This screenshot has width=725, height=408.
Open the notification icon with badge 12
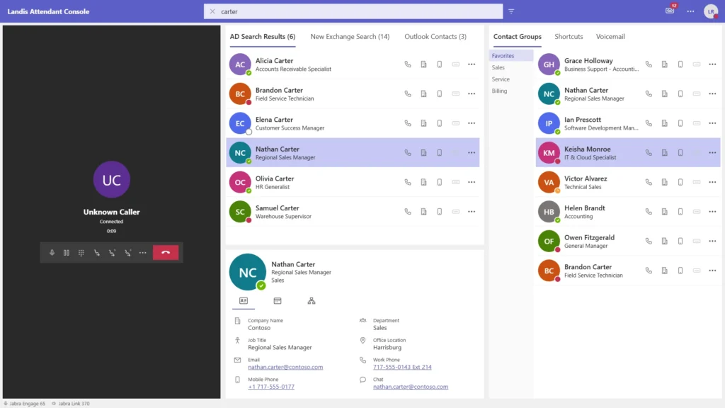click(x=670, y=10)
